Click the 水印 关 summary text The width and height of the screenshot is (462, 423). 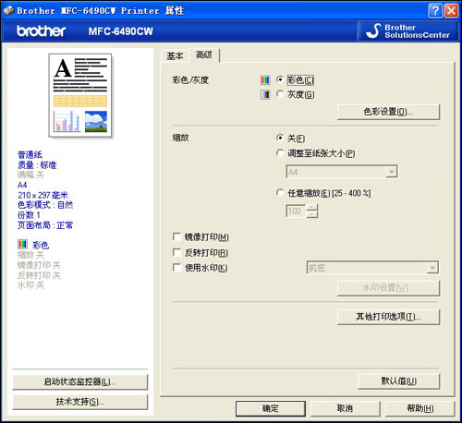coord(30,285)
